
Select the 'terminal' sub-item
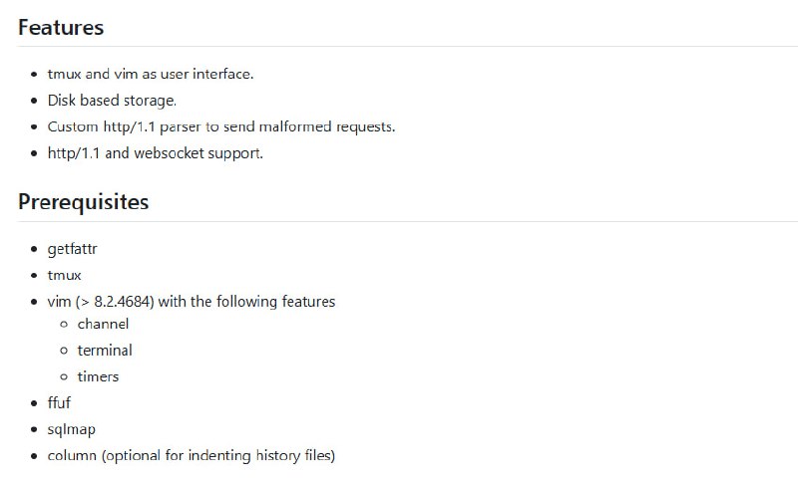(105, 351)
